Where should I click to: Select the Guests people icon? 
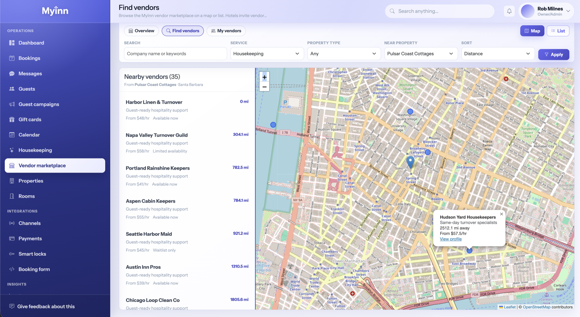(x=12, y=89)
